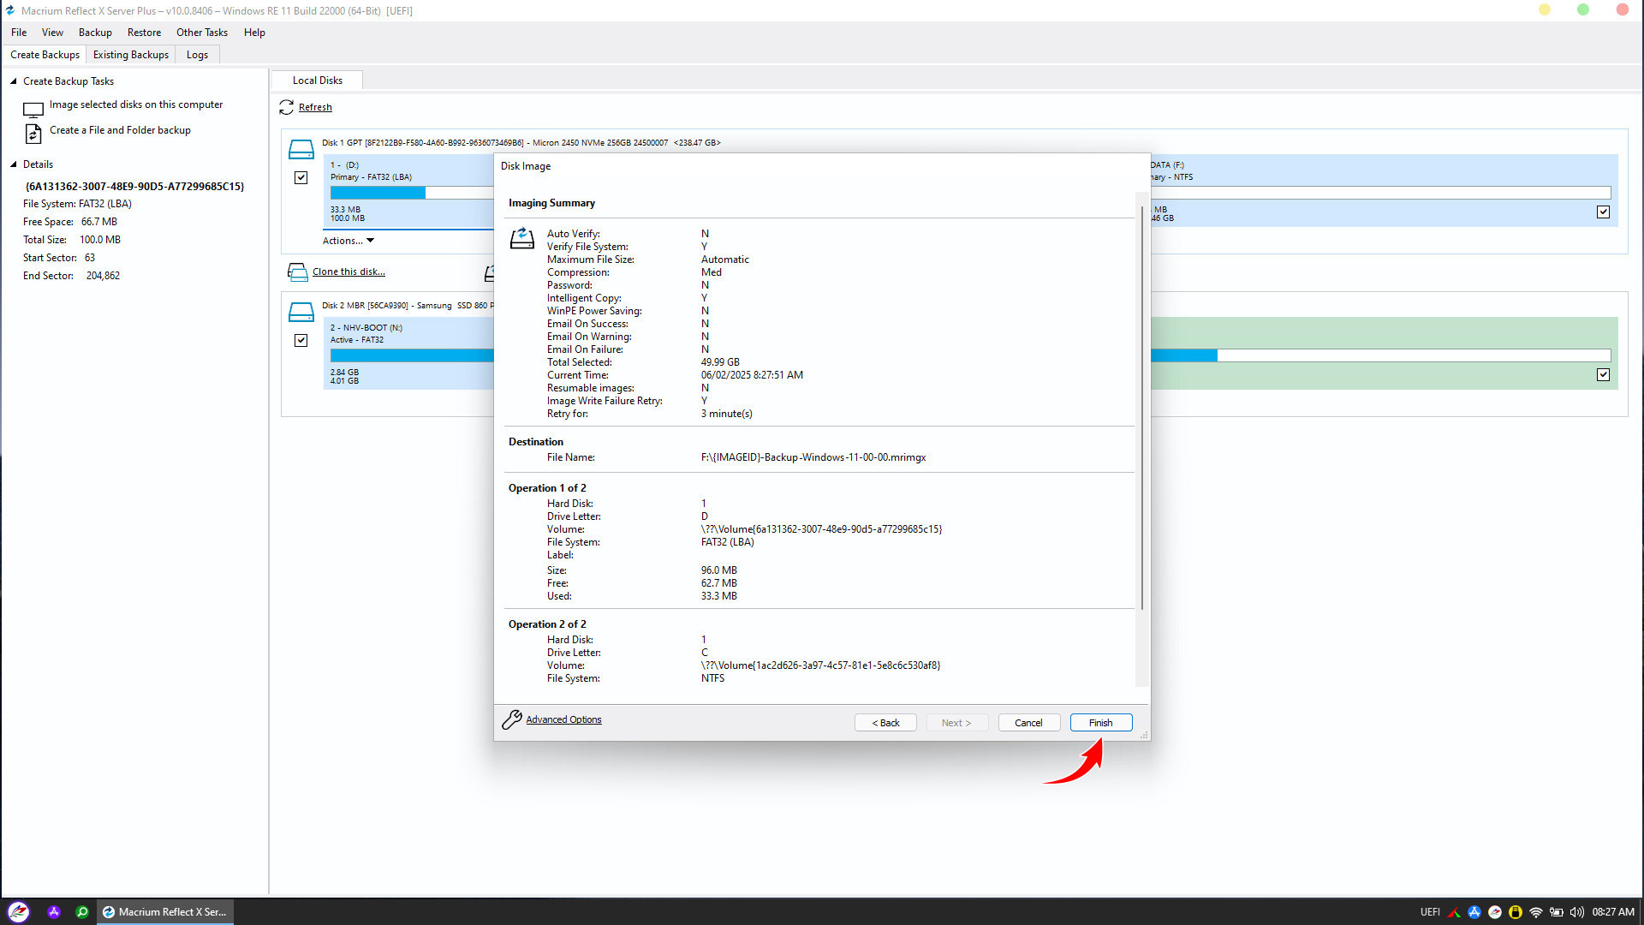Click the Image selected disks monitor icon

point(33,109)
